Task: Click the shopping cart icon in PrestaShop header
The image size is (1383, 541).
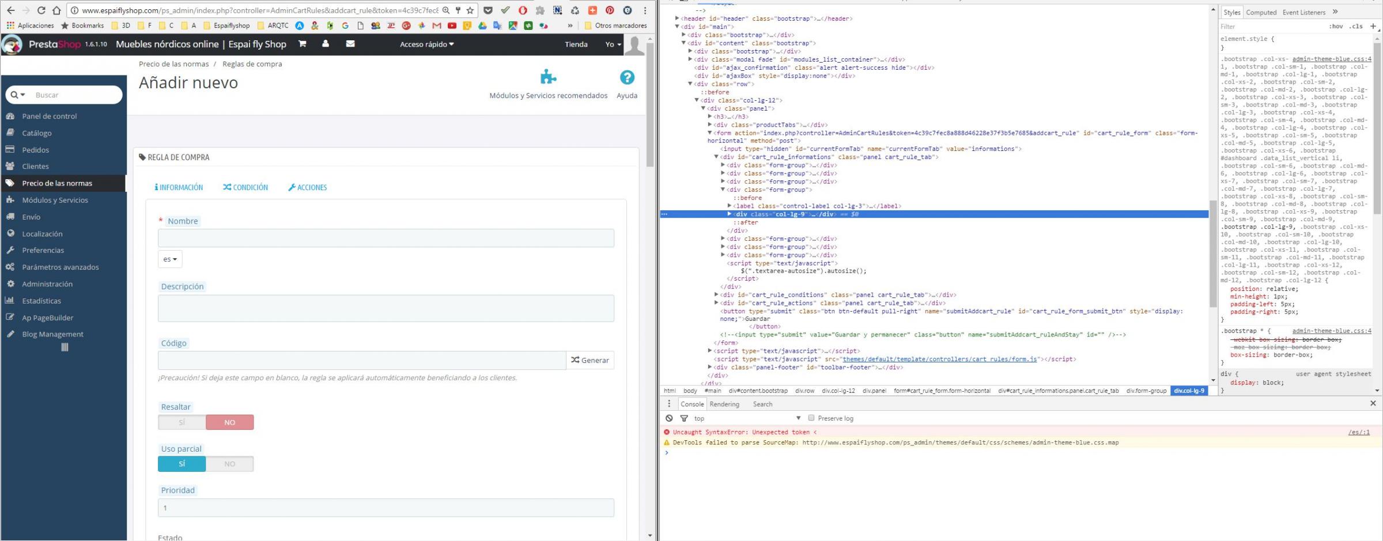Action: [x=302, y=44]
